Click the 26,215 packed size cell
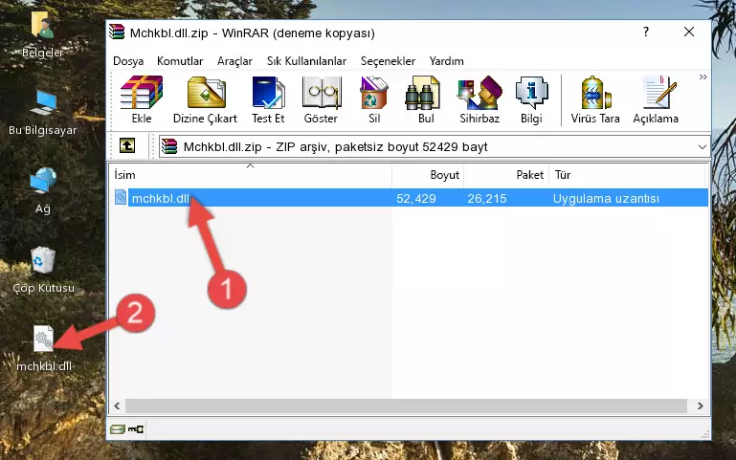Image resolution: width=736 pixels, height=460 pixels. (487, 198)
